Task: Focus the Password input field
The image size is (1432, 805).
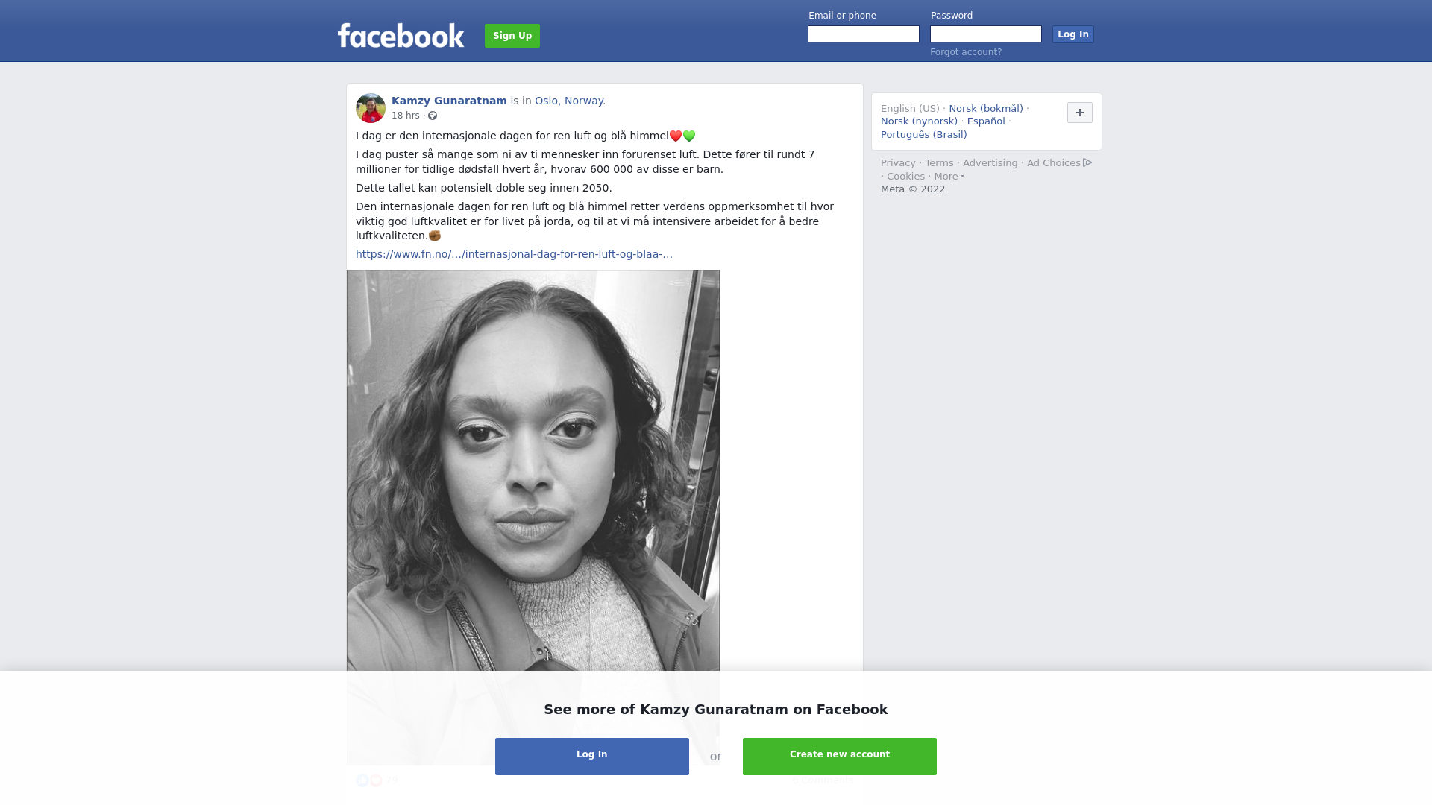Action: [x=986, y=34]
